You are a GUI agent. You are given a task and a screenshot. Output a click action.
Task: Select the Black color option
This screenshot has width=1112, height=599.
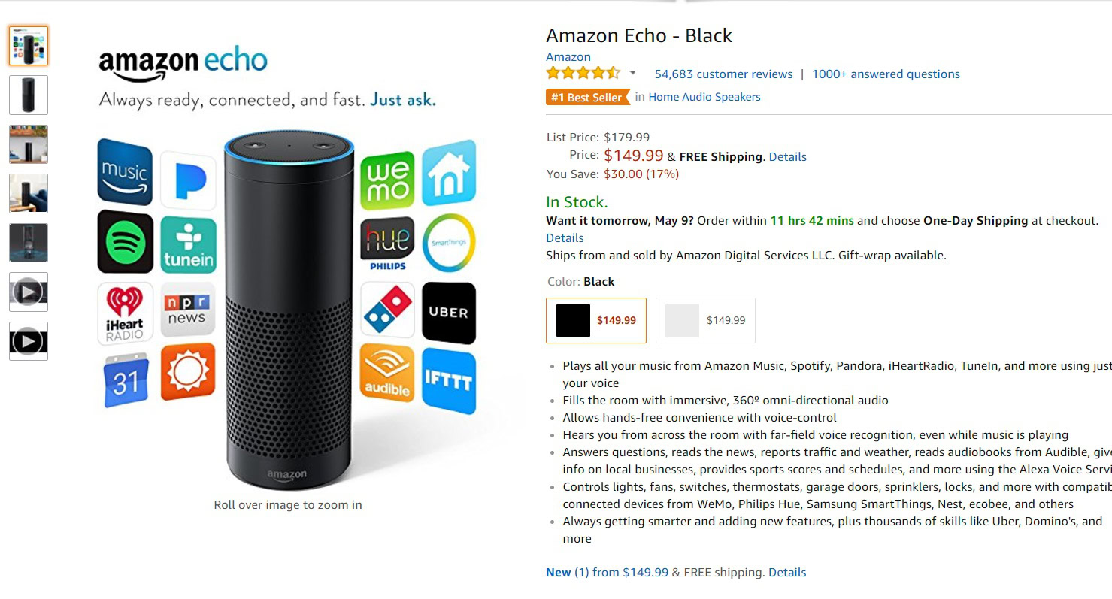(x=596, y=320)
